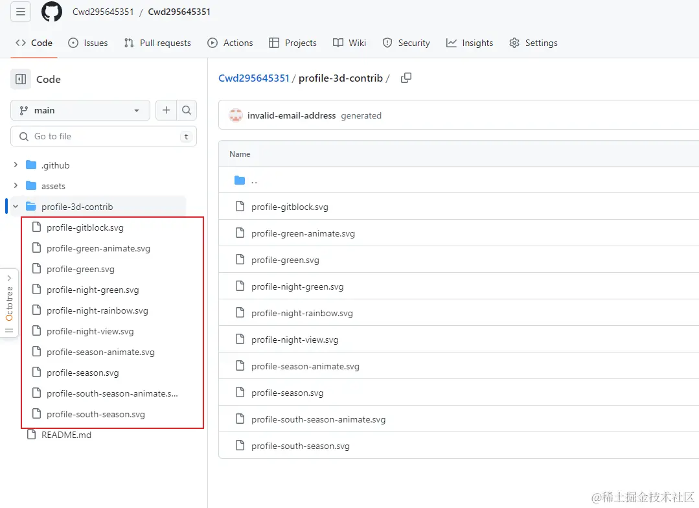Click the Octotree expand arrow
Image resolution: width=699 pixels, height=508 pixels.
point(9,278)
